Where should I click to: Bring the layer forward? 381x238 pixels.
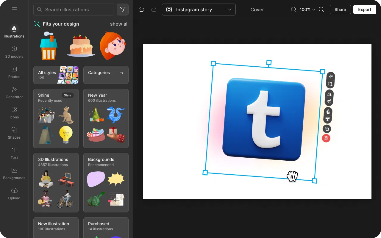(328, 112)
